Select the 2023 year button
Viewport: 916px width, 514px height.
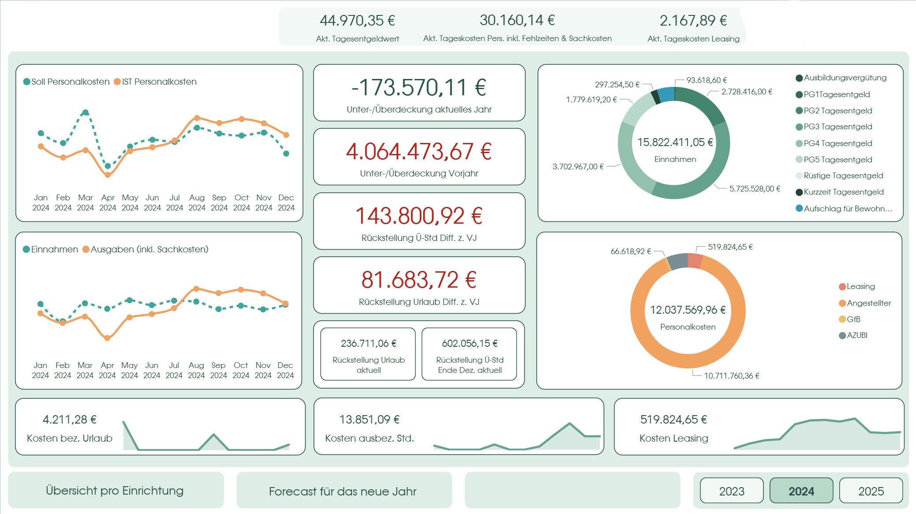tap(731, 491)
